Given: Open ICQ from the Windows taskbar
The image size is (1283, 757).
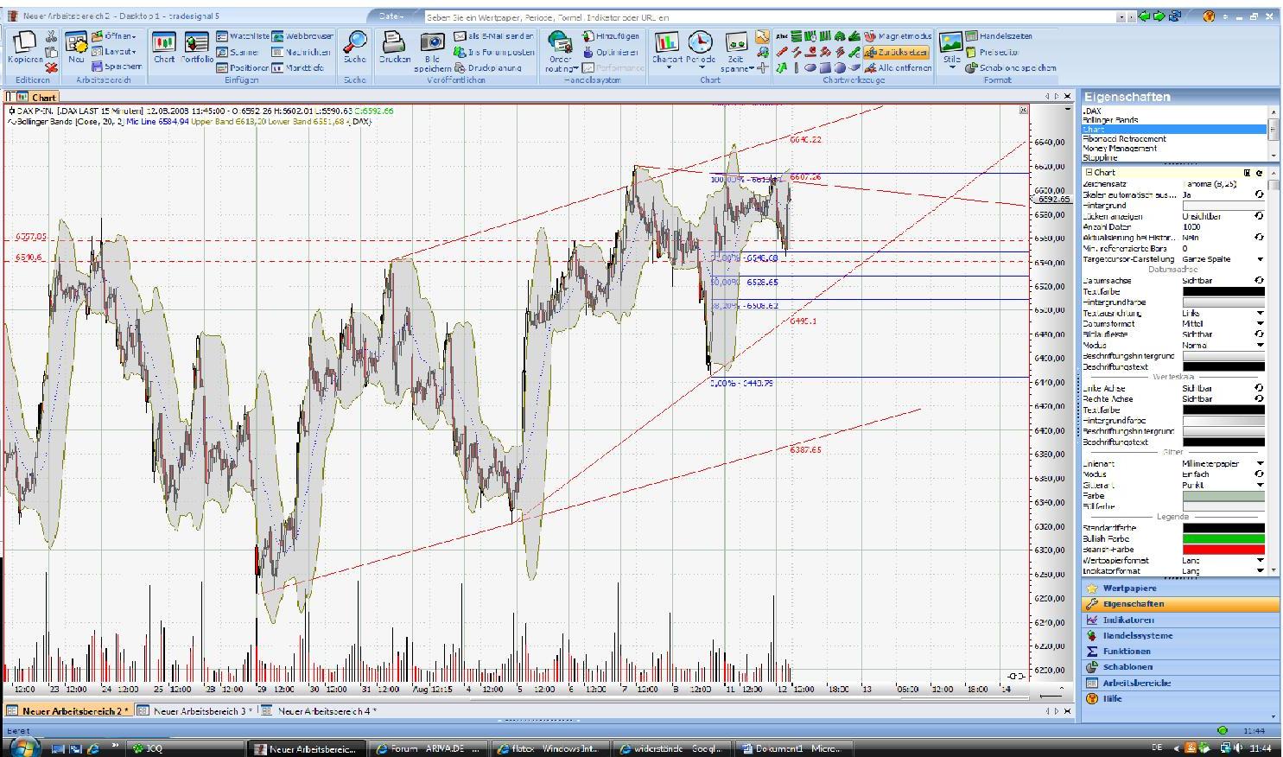Looking at the screenshot, I should (x=154, y=748).
